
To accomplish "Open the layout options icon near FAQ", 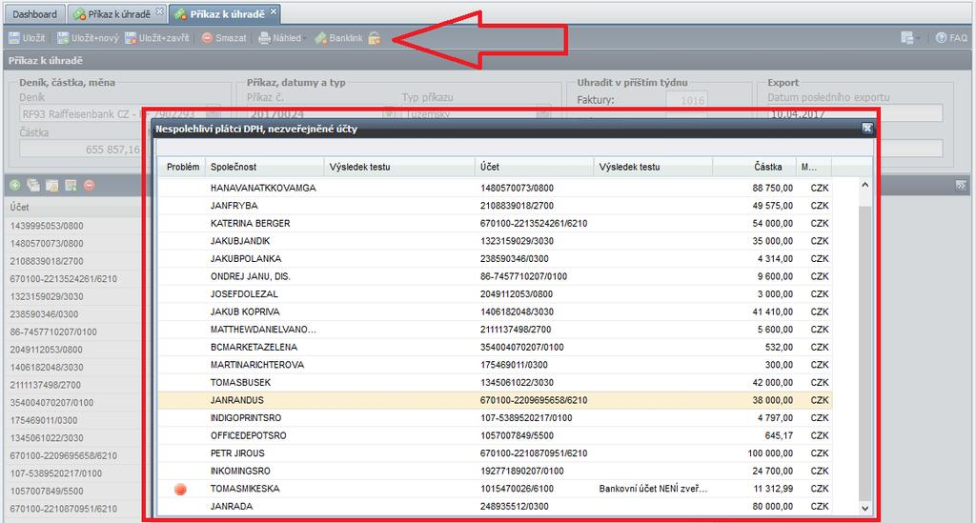I will tap(907, 38).
